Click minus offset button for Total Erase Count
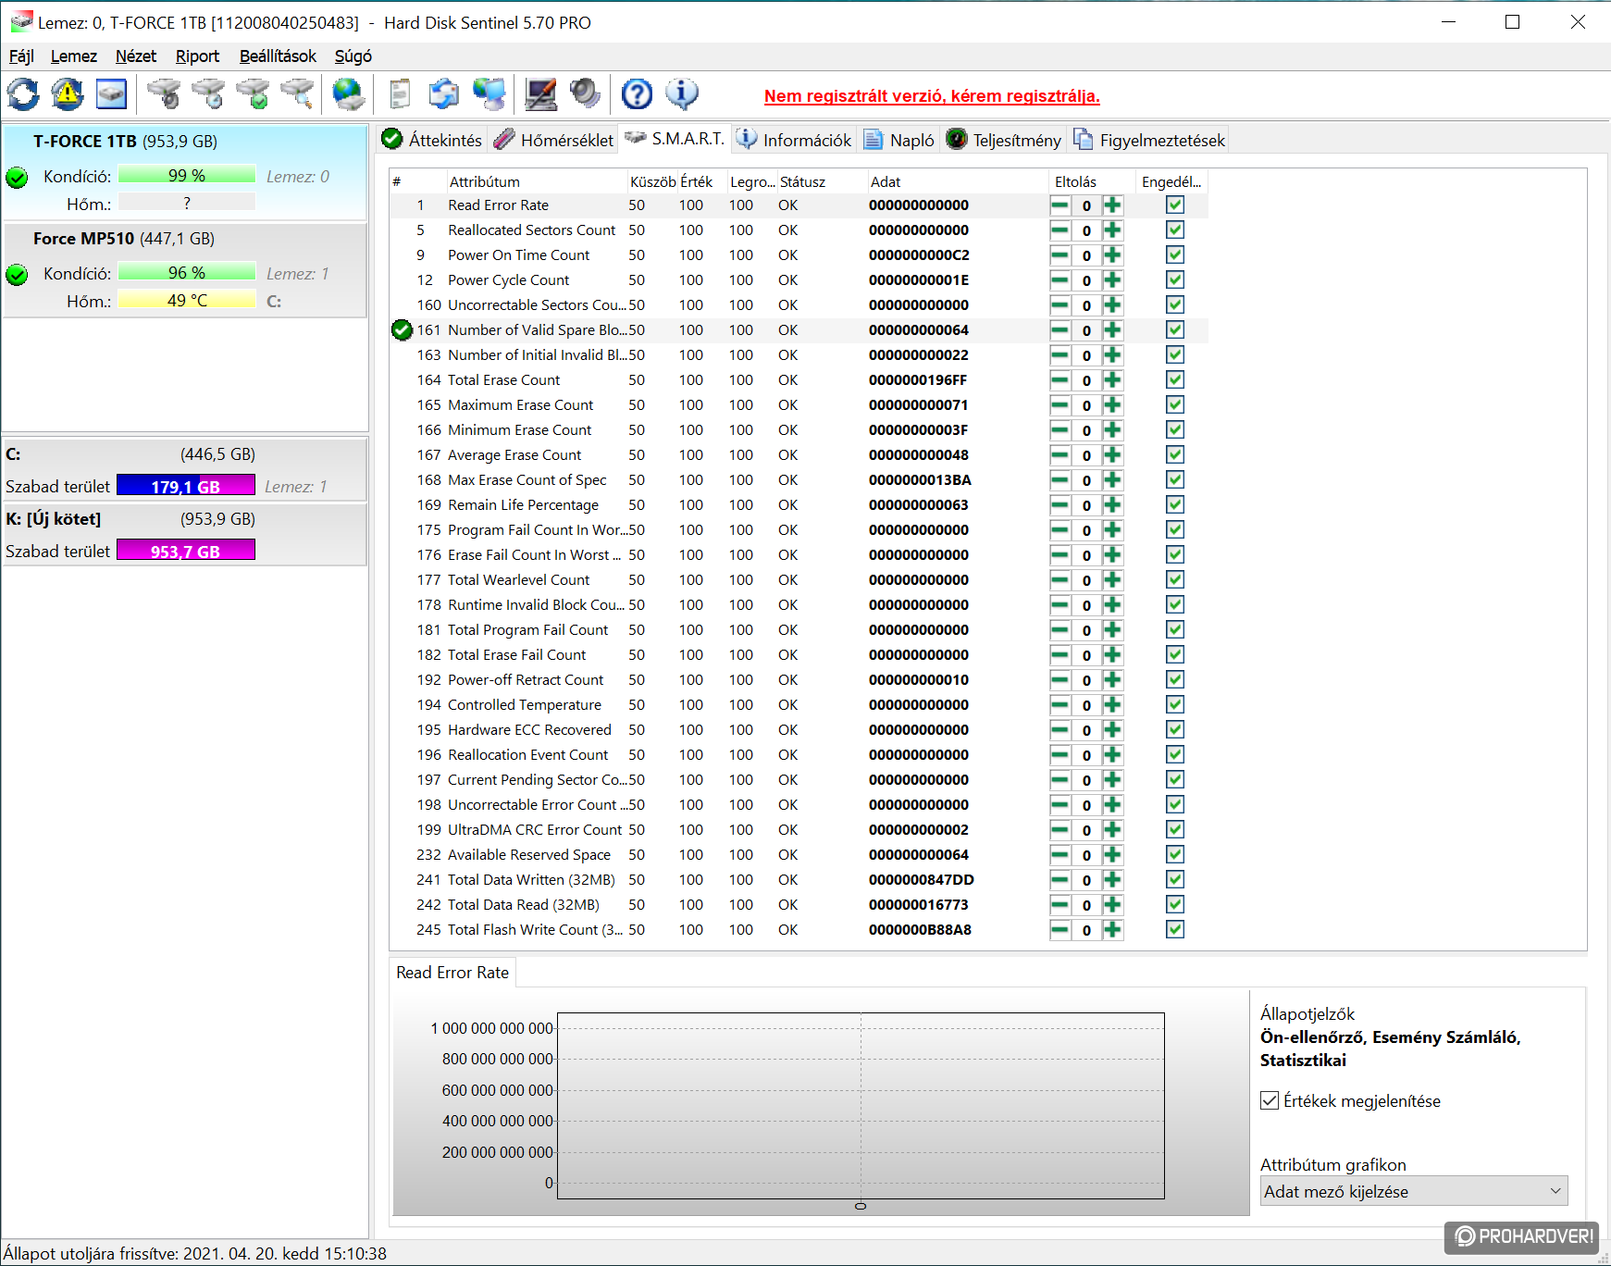The width and height of the screenshot is (1611, 1266). click(x=1060, y=380)
